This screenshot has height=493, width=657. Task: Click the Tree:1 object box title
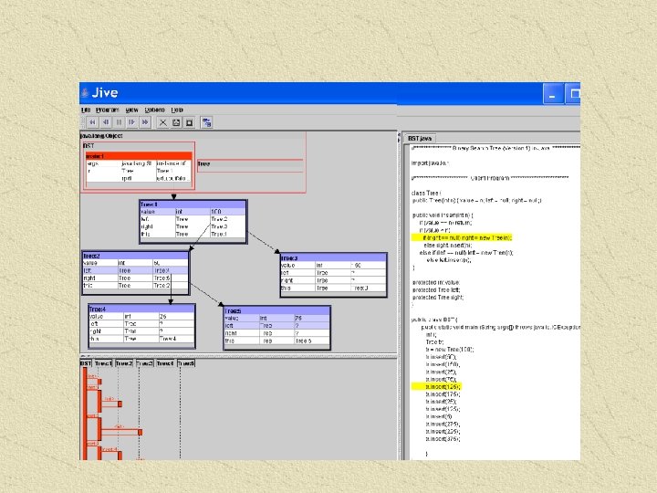[193, 205]
